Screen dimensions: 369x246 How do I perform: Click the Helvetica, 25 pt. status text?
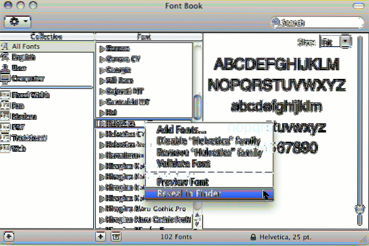[285, 237]
